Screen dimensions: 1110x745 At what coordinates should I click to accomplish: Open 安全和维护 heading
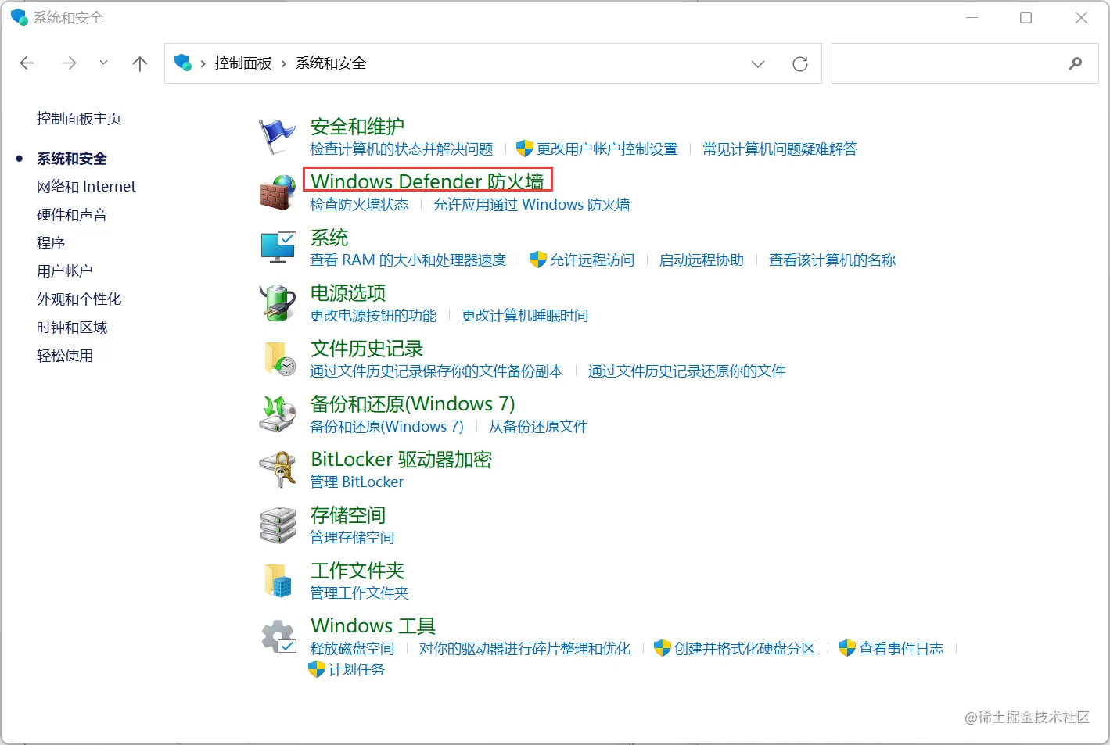pyautogui.click(x=357, y=127)
